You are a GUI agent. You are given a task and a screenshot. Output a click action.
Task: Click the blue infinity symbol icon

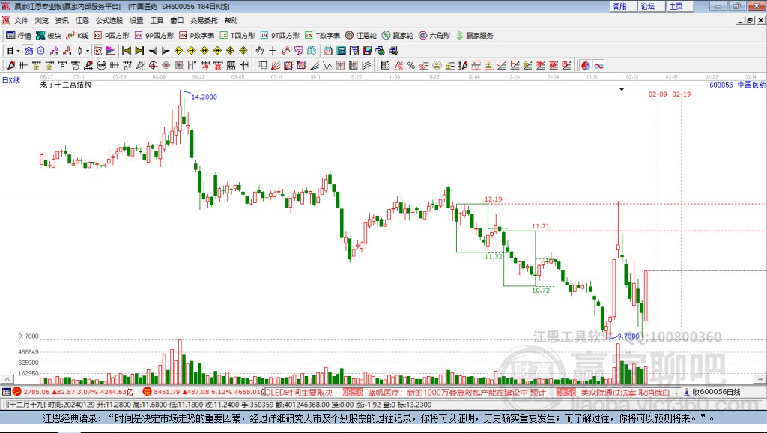point(598,65)
